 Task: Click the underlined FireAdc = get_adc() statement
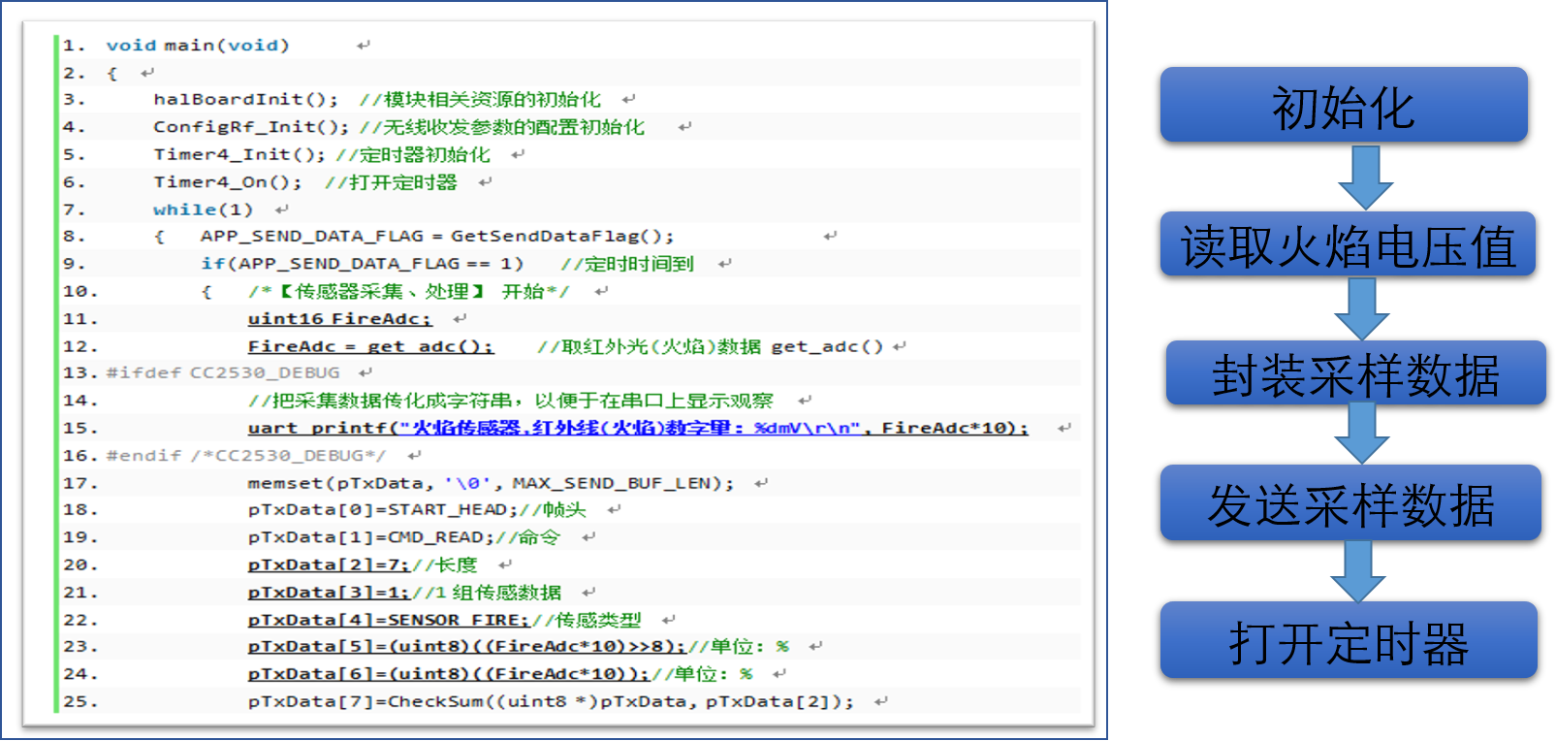(x=370, y=346)
